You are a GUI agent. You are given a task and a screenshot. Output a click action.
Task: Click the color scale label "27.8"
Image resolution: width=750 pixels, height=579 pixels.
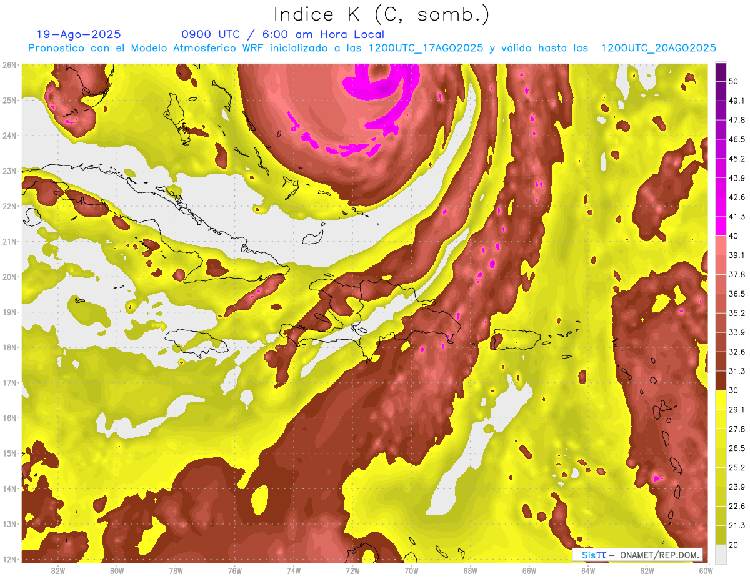click(737, 428)
